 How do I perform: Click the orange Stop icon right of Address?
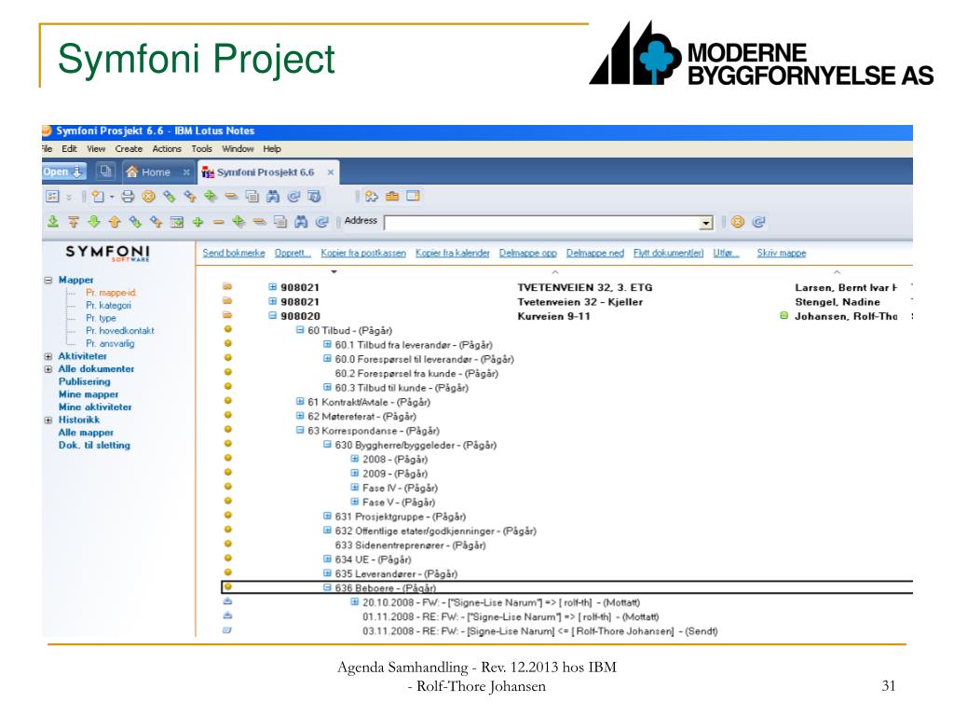[738, 222]
